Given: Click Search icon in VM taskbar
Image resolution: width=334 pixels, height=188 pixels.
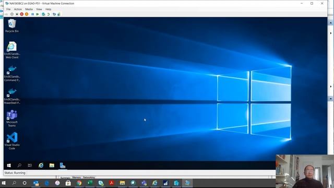Looking at the screenshot, I should pos(19,166).
